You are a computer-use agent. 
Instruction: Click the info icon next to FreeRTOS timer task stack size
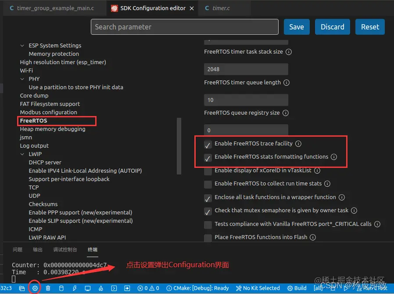[x=289, y=52]
